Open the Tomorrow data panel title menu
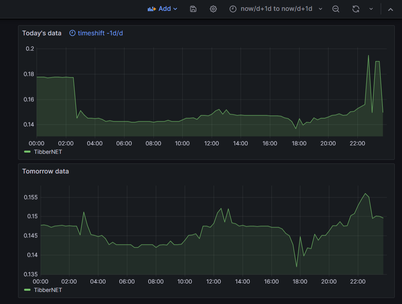The height and width of the screenshot is (304, 402). (45, 171)
